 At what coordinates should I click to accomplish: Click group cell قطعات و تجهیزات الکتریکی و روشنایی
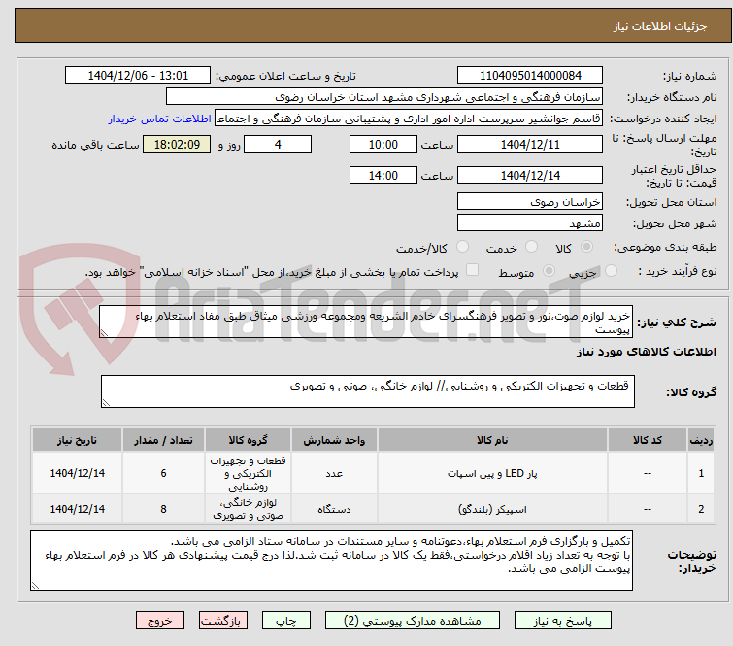click(x=248, y=473)
